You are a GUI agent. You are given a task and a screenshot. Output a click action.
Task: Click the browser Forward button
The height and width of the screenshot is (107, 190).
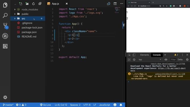(132, 6)
